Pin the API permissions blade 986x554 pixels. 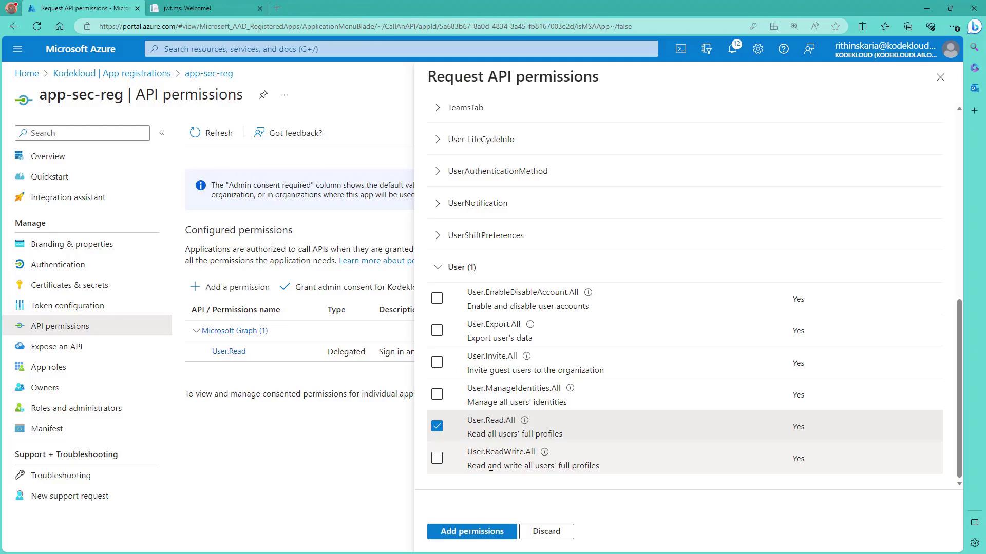tap(263, 95)
